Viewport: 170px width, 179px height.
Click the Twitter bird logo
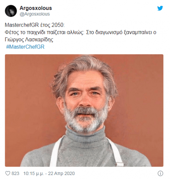[x=160, y=8]
